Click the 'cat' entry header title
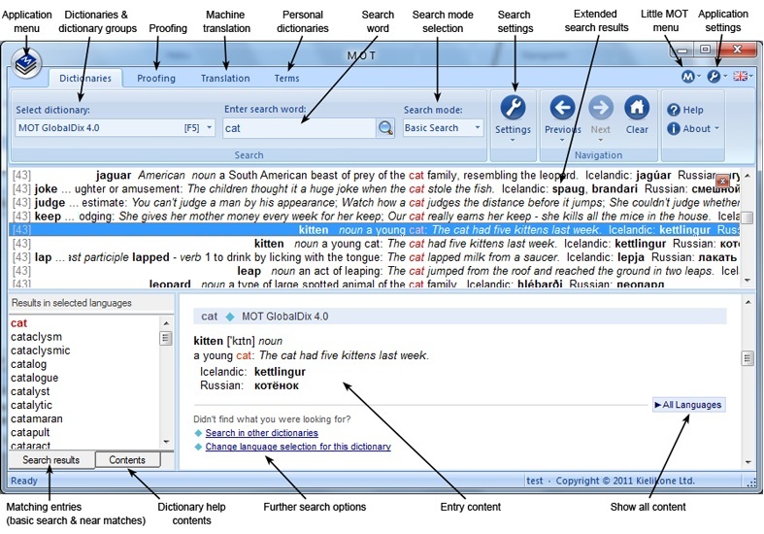 click(x=209, y=317)
